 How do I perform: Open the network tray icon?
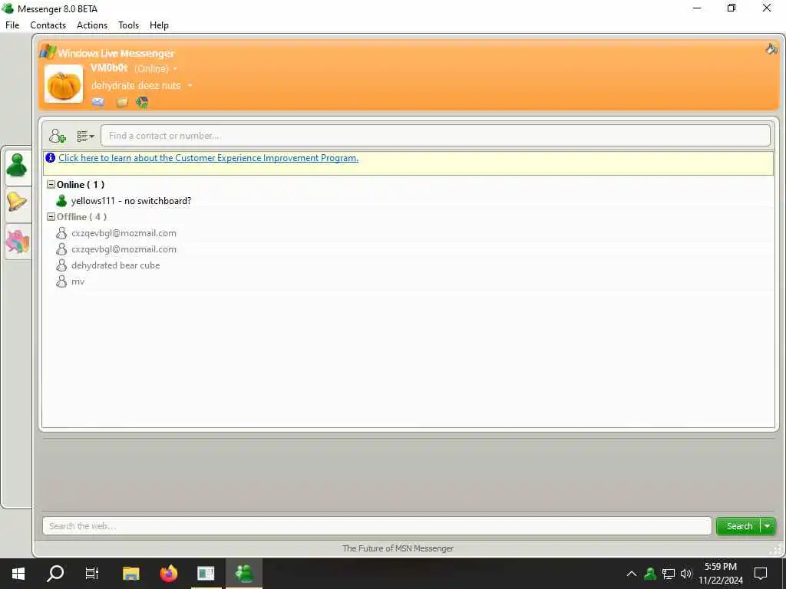pos(669,574)
